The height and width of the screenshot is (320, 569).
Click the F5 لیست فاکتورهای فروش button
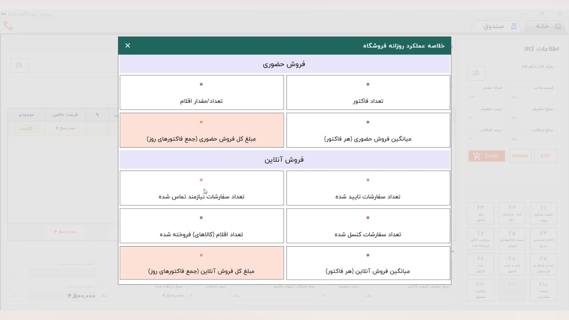(x=512, y=239)
